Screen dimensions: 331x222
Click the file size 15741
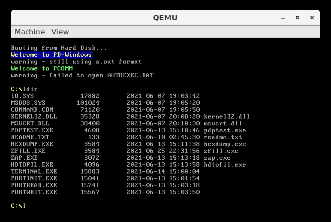(90, 186)
